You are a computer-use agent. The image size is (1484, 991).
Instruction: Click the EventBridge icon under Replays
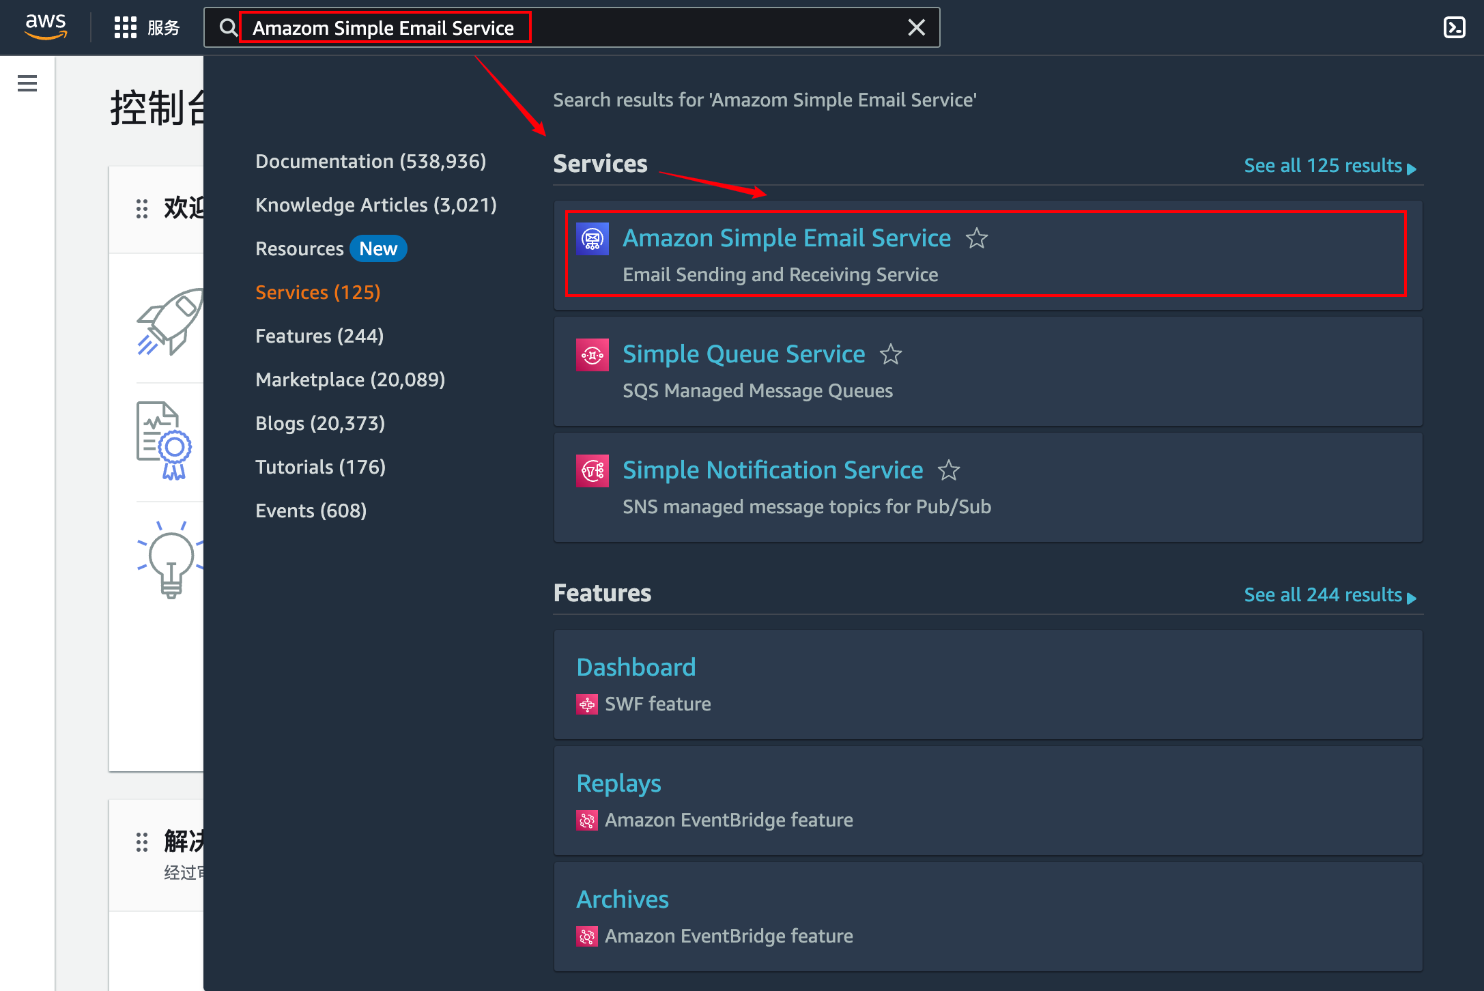587,820
